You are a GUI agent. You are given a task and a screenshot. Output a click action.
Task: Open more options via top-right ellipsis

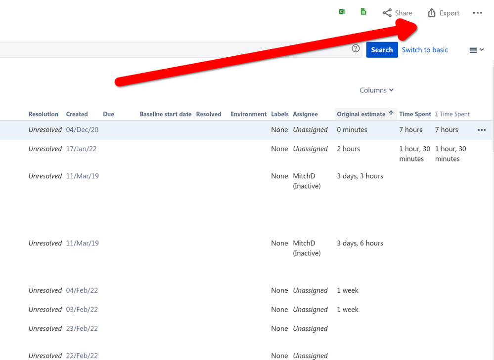(x=477, y=13)
